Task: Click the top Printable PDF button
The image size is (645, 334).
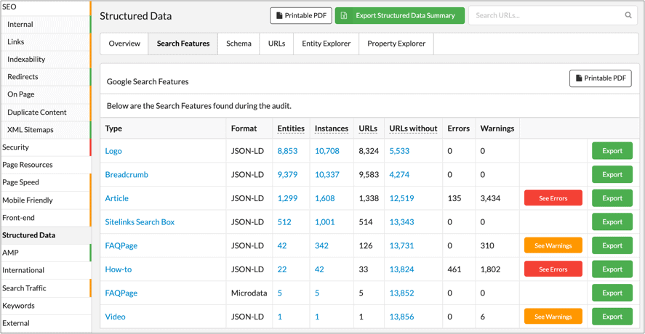Action: coord(301,15)
